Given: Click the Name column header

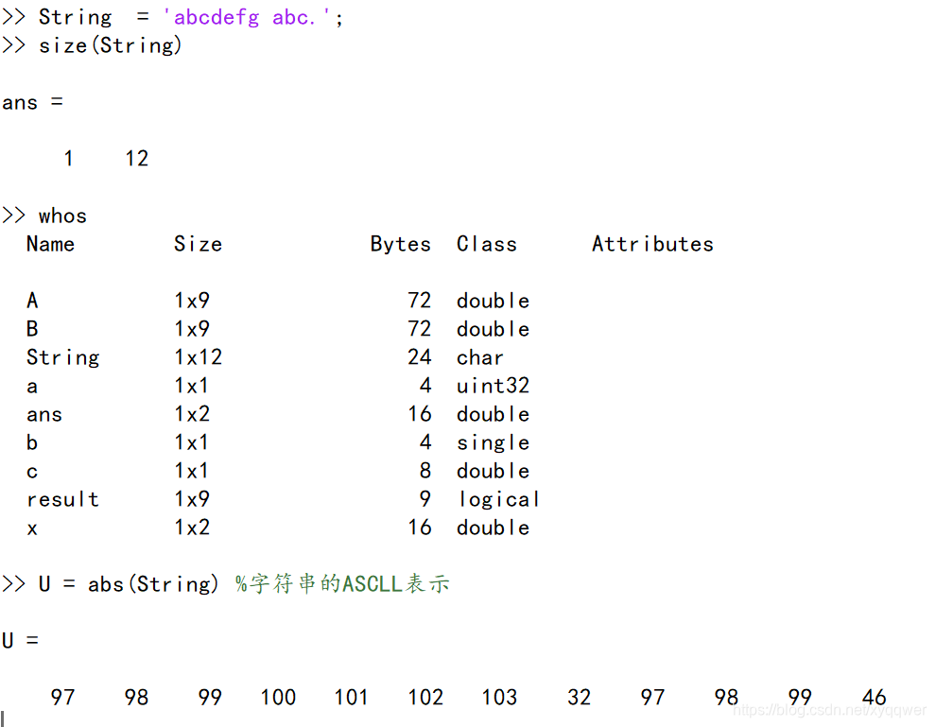Looking at the screenshot, I should pos(50,244).
